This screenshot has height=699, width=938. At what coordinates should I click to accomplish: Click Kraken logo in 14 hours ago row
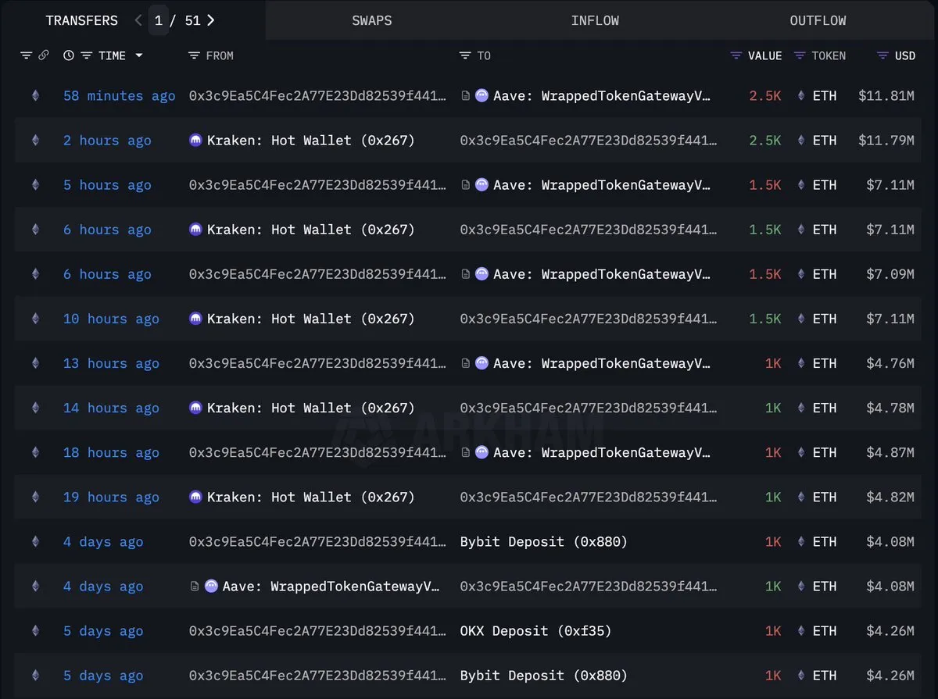click(x=195, y=408)
